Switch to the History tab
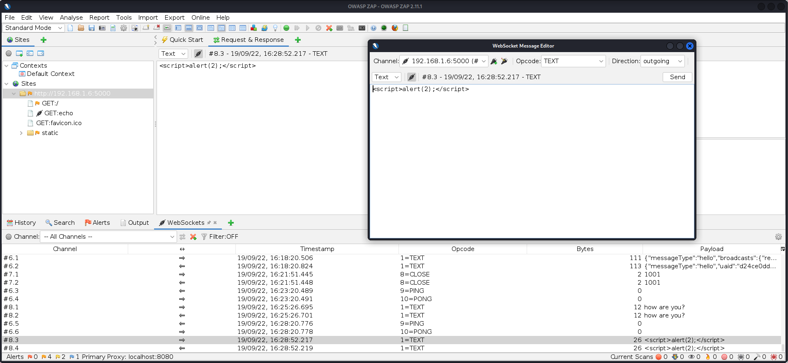Image resolution: width=788 pixels, height=363 pixels. click(21, 223)
